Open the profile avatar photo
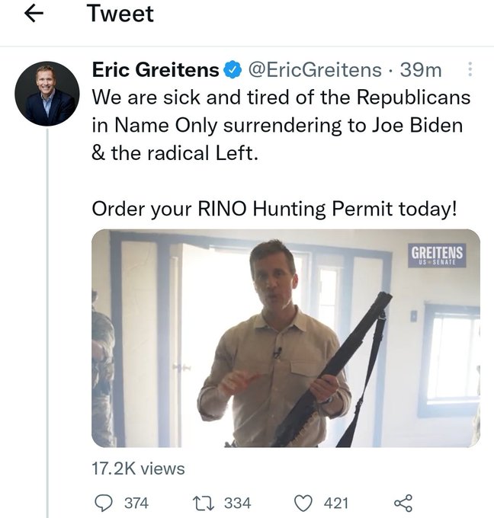The image size is (494, 518). coord(47,94)
